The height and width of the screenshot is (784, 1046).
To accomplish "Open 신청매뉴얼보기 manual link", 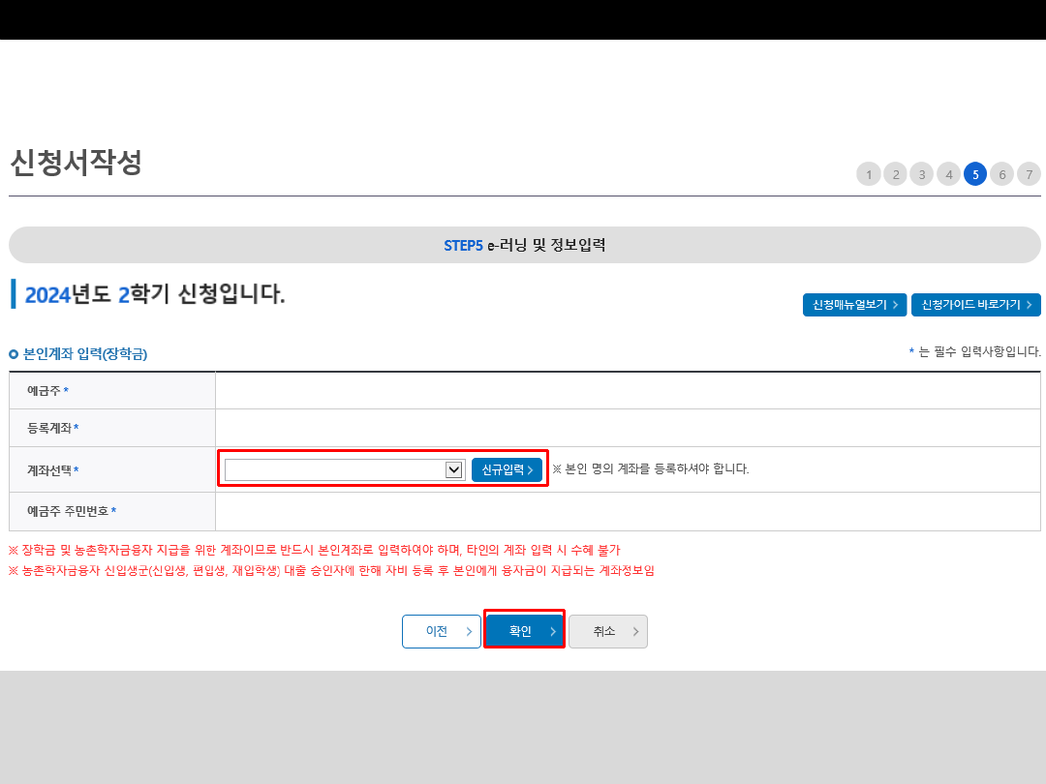I will [854, 305].
